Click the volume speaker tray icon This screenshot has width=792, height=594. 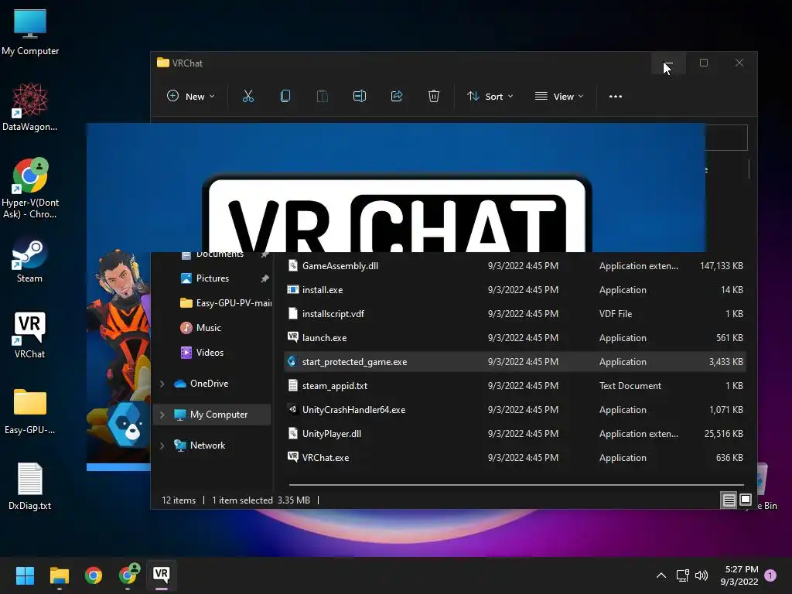[x=701, y=575]
